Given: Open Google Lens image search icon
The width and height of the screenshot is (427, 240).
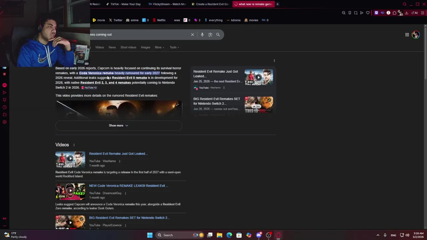Looking at the screenshot, I should pyautogui.click(x=210, y=35).
